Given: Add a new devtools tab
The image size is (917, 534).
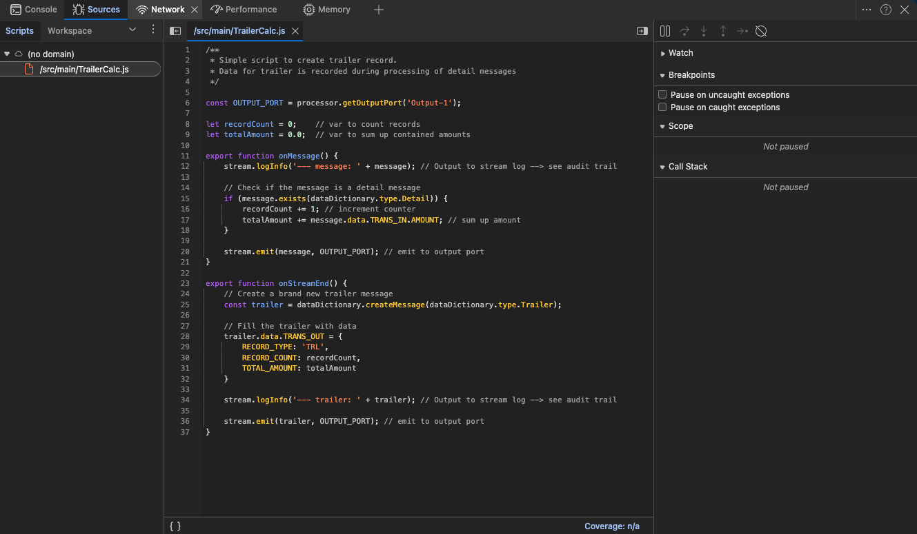Looking at the screenshot, I should pos(378,10).
